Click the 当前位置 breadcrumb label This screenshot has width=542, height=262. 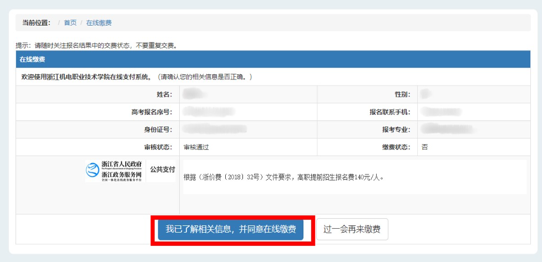pyautogui.click(x=36, y=23)
